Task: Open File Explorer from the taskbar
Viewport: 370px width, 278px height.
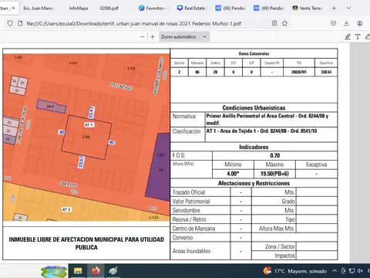Action: tap(78, 271)
